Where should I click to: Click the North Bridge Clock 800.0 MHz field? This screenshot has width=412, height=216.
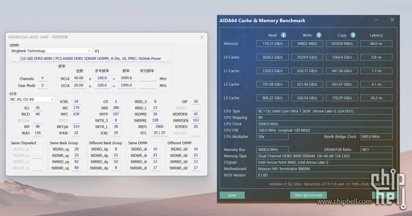coord(376,137)
